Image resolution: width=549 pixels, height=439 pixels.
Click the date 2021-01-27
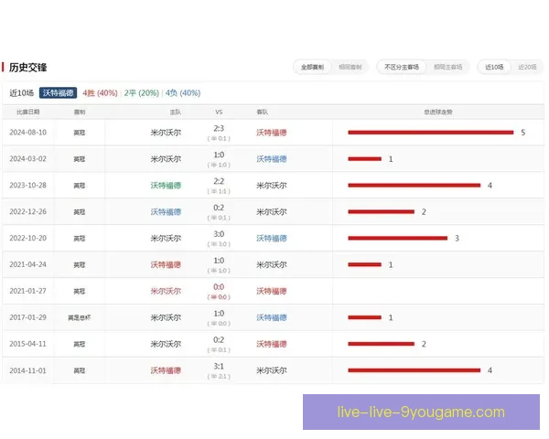tap(27, 291)
